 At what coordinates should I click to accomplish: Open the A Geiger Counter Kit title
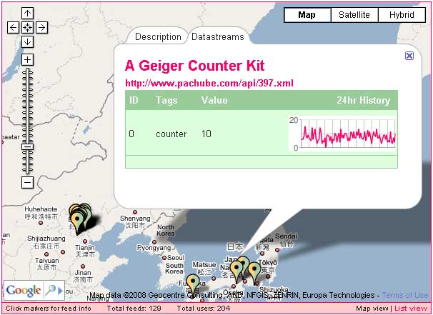pos(194,66)
